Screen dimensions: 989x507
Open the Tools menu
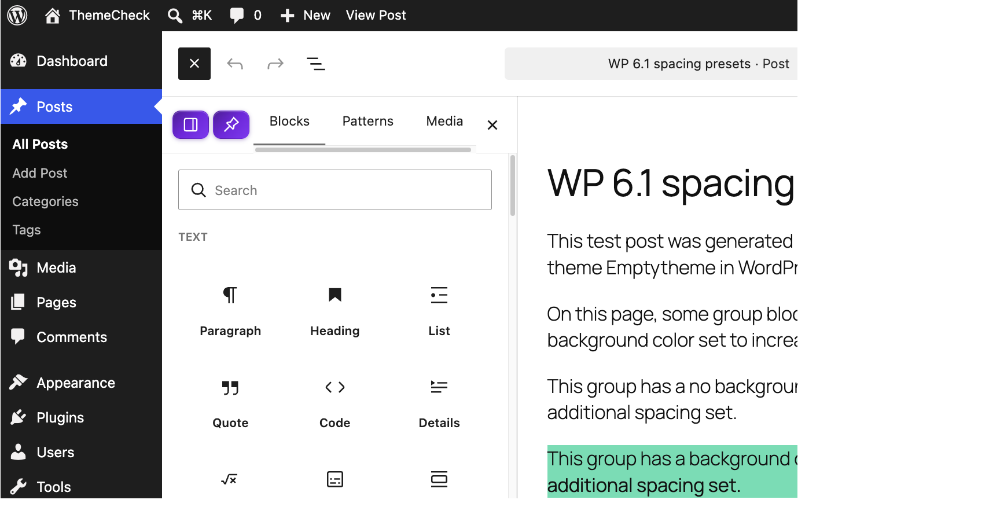point(81,487)
